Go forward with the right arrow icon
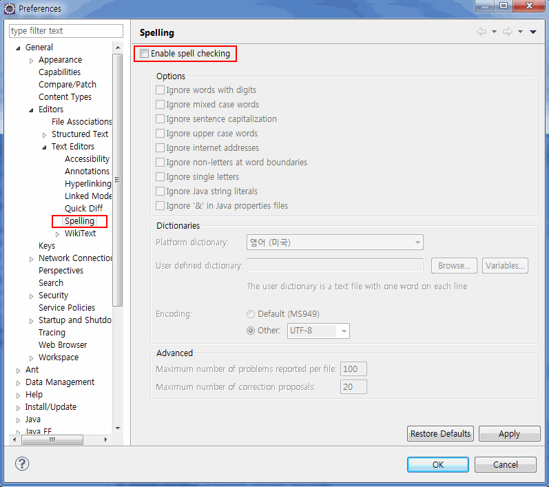The image size is (549, 487). pos(508,32)
